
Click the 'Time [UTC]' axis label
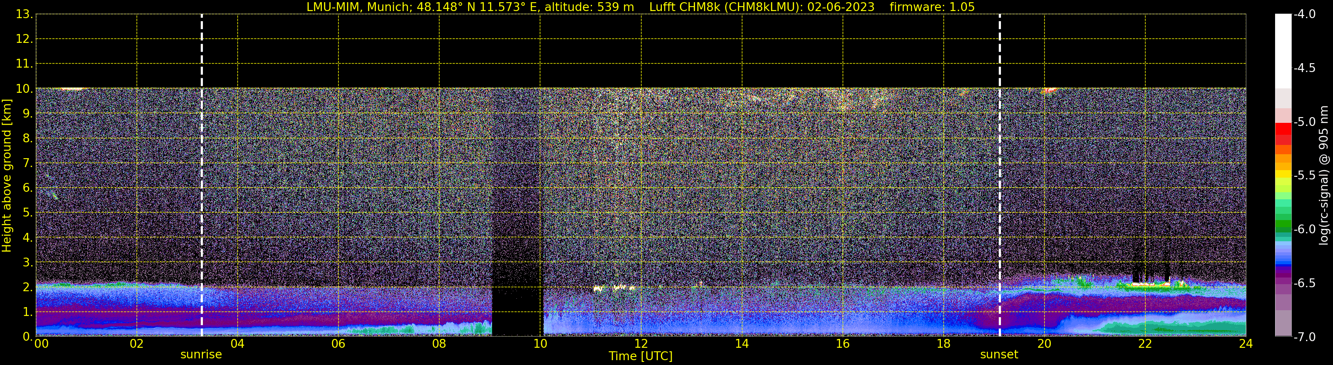(x=641, y=356)
